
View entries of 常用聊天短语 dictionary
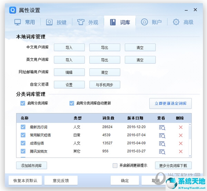[162, 135]
